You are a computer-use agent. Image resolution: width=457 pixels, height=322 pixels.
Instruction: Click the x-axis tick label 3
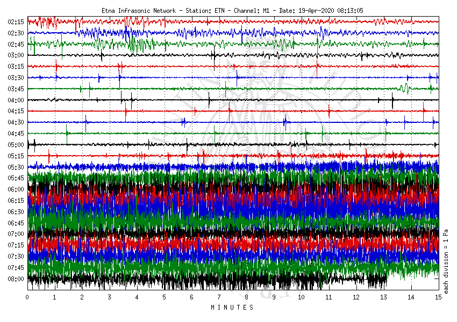pos(110,297)
